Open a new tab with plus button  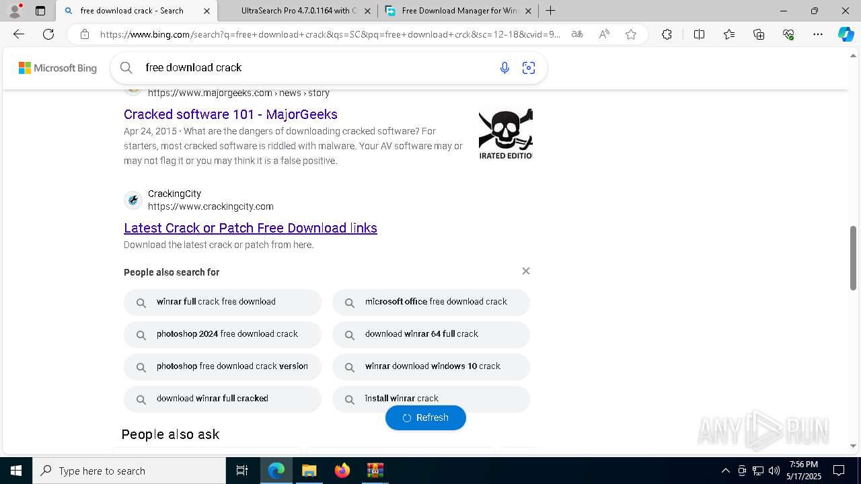(550, 11)
